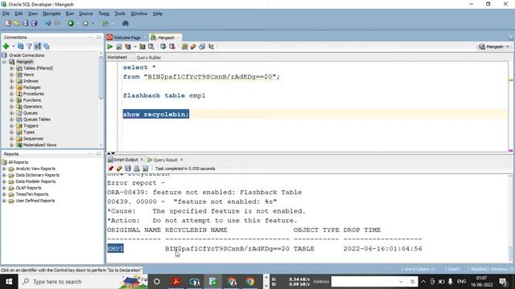Image resolution: width=515 pixels, height=289 pixels.
Task: Click green plus New Connection icon
Action: (6, 47)
